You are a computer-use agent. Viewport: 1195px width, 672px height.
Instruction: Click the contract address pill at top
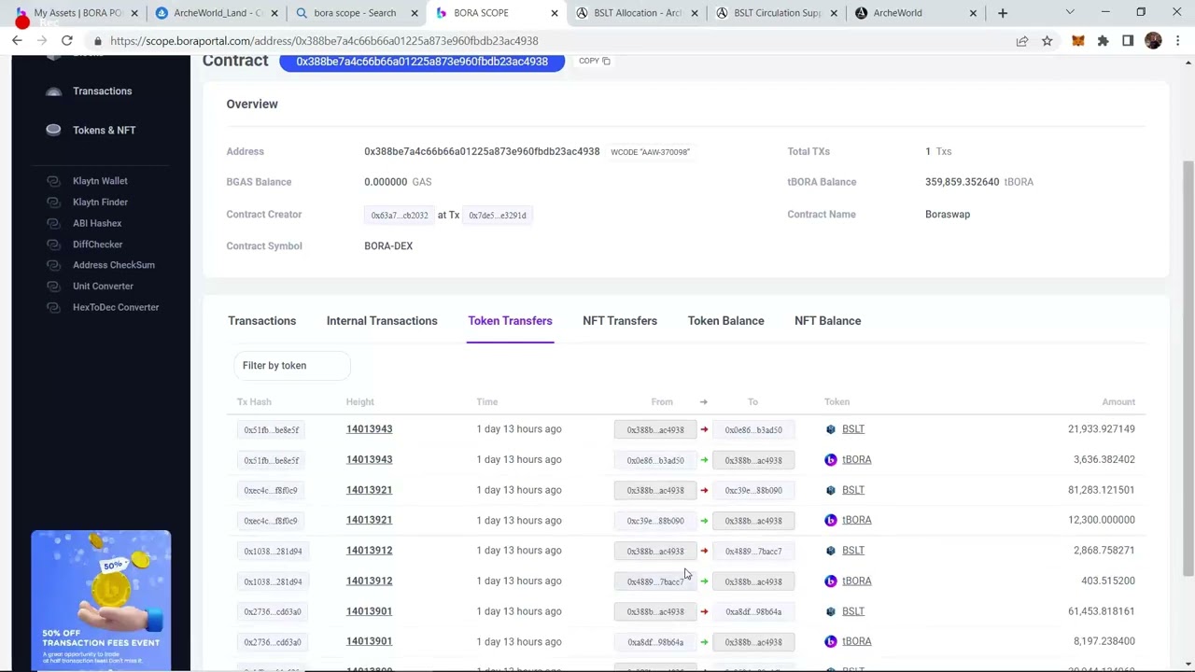pyautogui.click(x=422, y=62)
